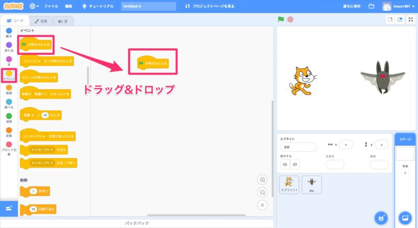The width and height of the screenshot is (418, 228).
Task: Select the Bat sprite thumbnail
Action: (312, 184)
